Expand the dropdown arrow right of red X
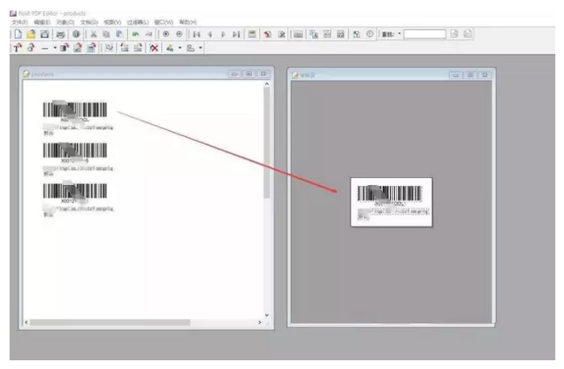This screenshot has height=369, width=564. click(180, 48)
